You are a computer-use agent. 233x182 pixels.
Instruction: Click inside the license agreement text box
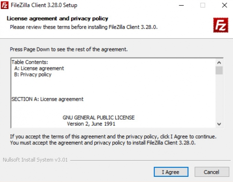click(x=113, y=93)
